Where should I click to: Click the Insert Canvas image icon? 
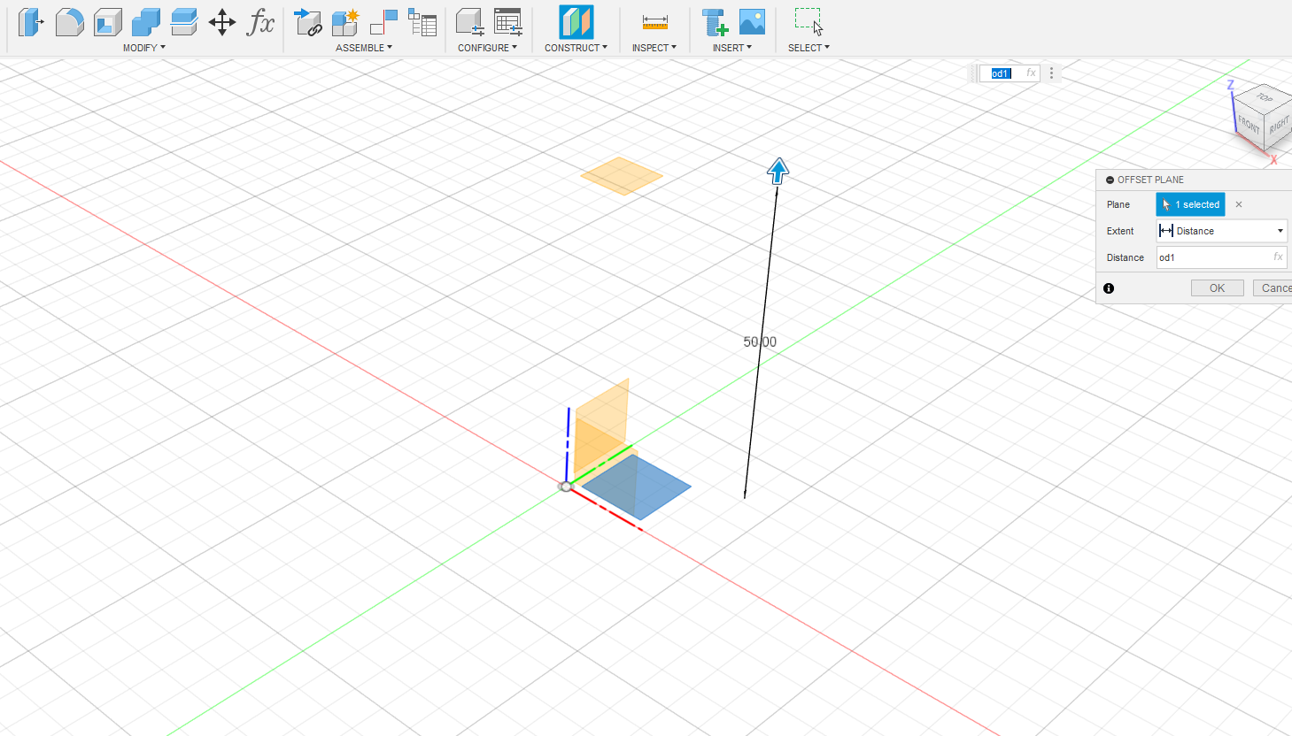pyautogui.click(x=752, y=22)
